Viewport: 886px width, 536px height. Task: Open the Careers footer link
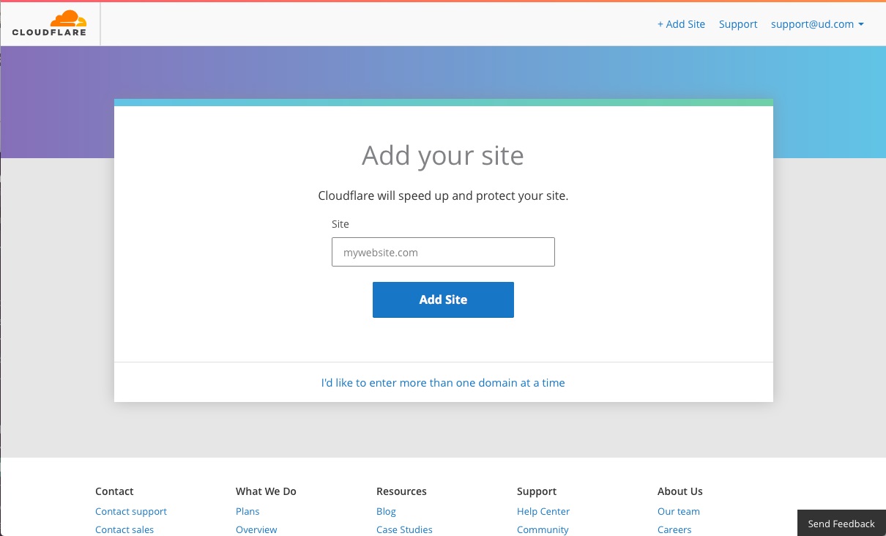674,529
